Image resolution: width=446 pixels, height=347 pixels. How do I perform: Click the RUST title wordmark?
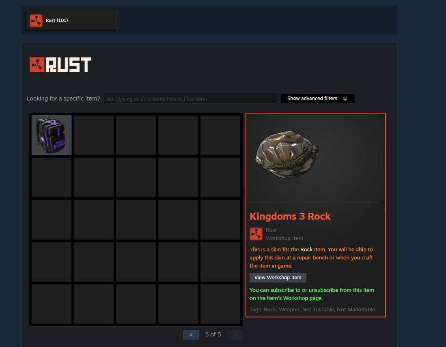tap(69, 65)
